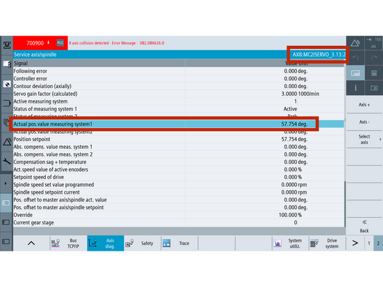
Task: Select the Servo gain factor (calculated) row
Action: coord(179,94)
